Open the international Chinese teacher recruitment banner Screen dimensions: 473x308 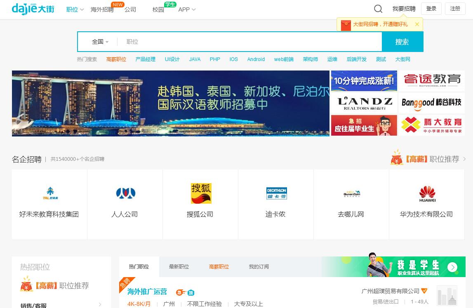(x=171, y=103)
